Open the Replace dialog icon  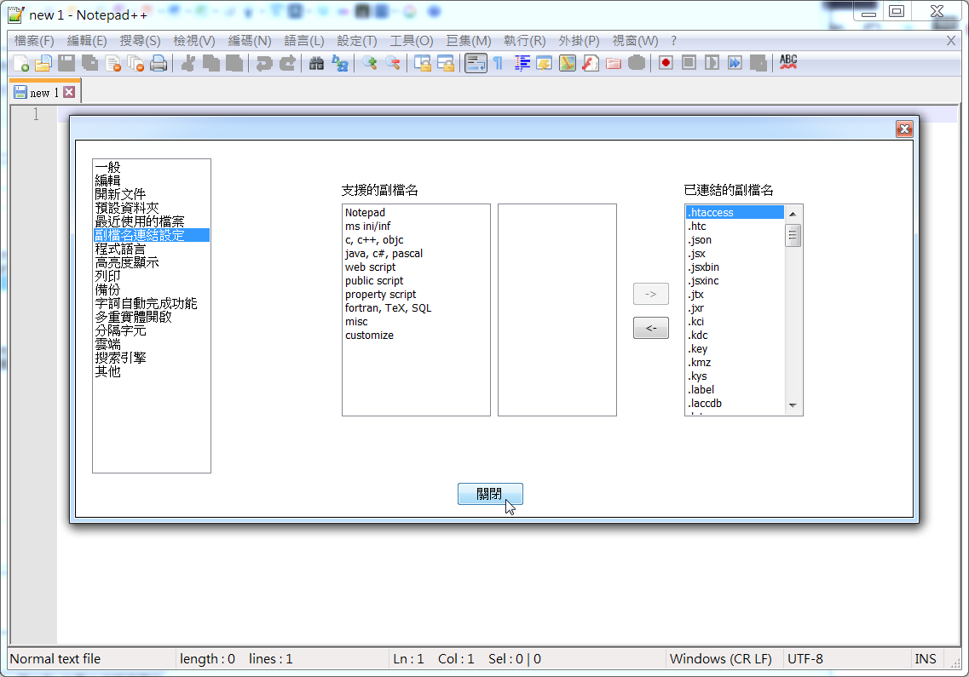point(339,62)
